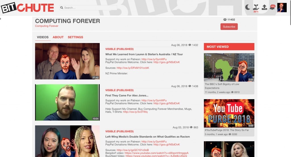Switch to the ABOUT tab
The image size is (291, 157).
(58, 37)
